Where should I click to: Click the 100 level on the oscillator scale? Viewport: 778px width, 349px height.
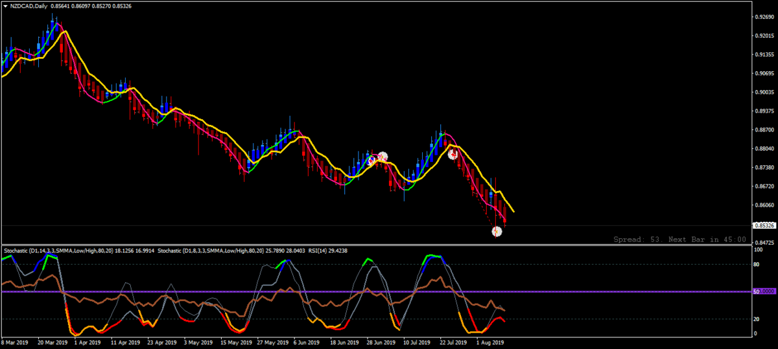click(758, 250)
